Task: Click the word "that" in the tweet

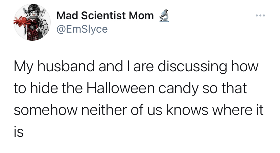Action: pos(234,89)
